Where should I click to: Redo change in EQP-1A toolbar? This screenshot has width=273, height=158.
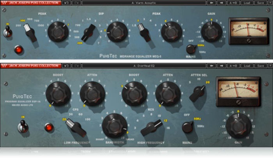(76, 66)
